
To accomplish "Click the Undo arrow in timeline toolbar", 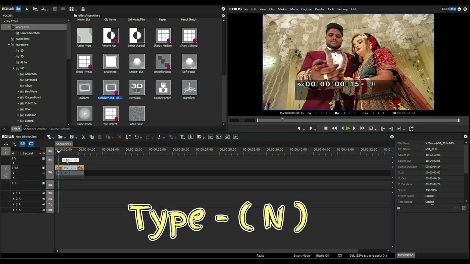I will [x=136, y=137].
